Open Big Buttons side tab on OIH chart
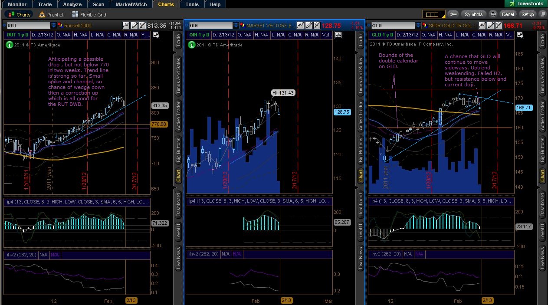This screenshot has height=305, width=548. click(361, 150)
